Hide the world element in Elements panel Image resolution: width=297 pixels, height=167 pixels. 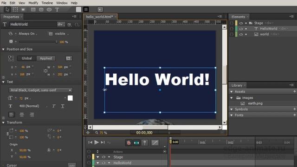pyautogui.click(x=241, y=34)
